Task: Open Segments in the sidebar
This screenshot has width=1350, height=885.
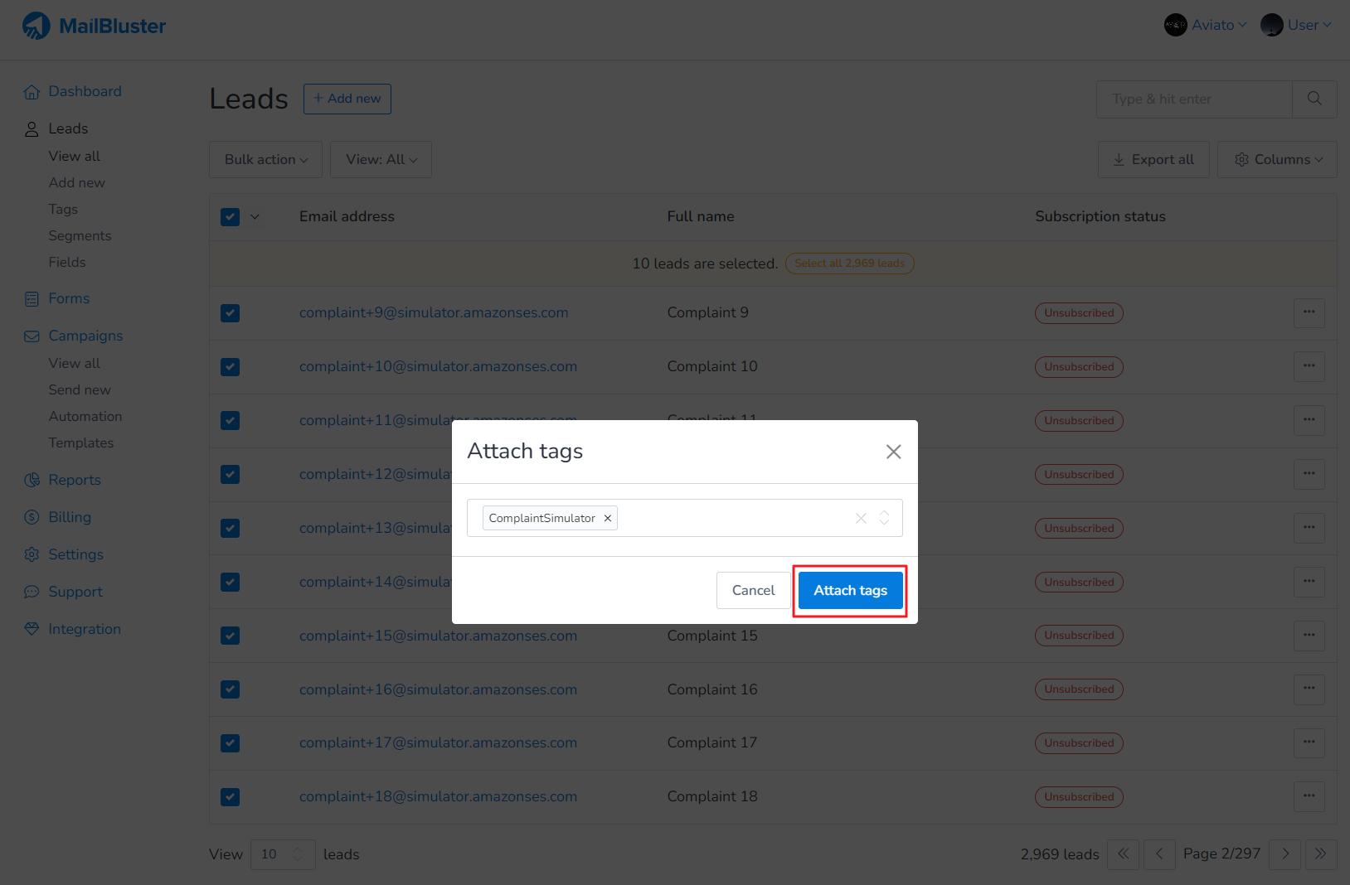Action: pos(80,235)
